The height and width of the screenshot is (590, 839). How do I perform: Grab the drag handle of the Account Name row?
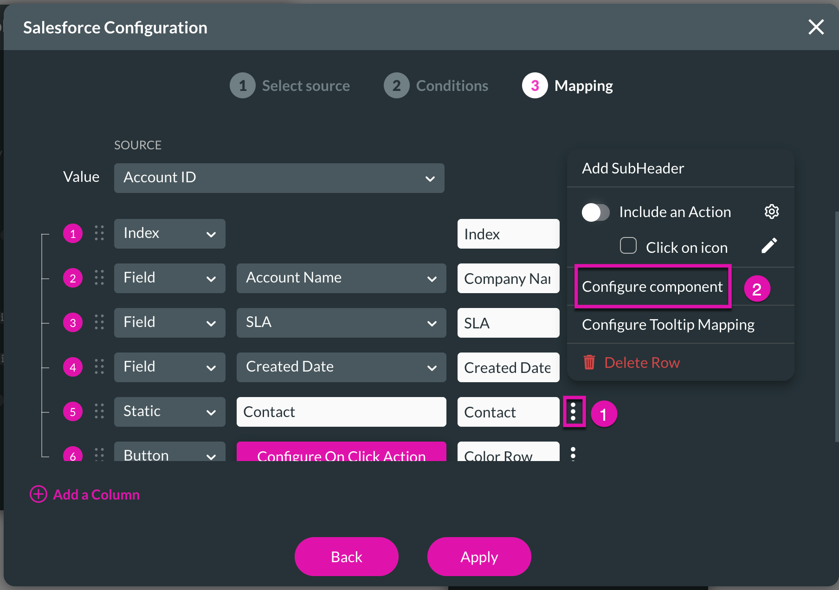(x=99, y=277)
